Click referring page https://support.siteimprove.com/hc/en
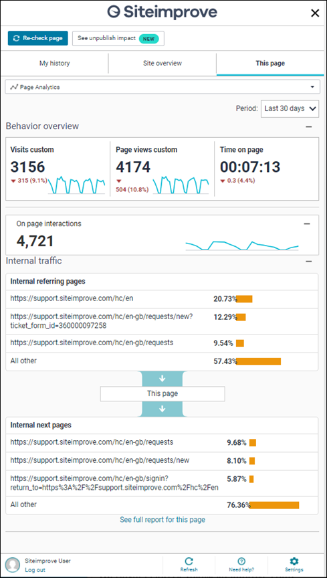The image size is (327, 578). click(x=72, y=298)
